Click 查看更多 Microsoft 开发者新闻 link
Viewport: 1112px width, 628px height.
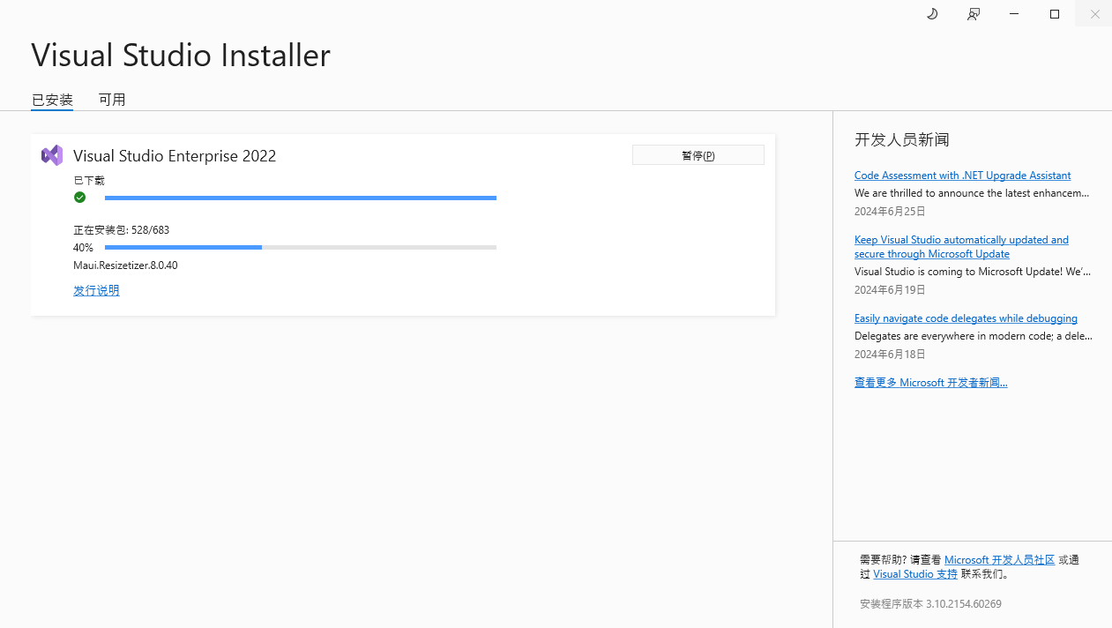click(930, 382)
